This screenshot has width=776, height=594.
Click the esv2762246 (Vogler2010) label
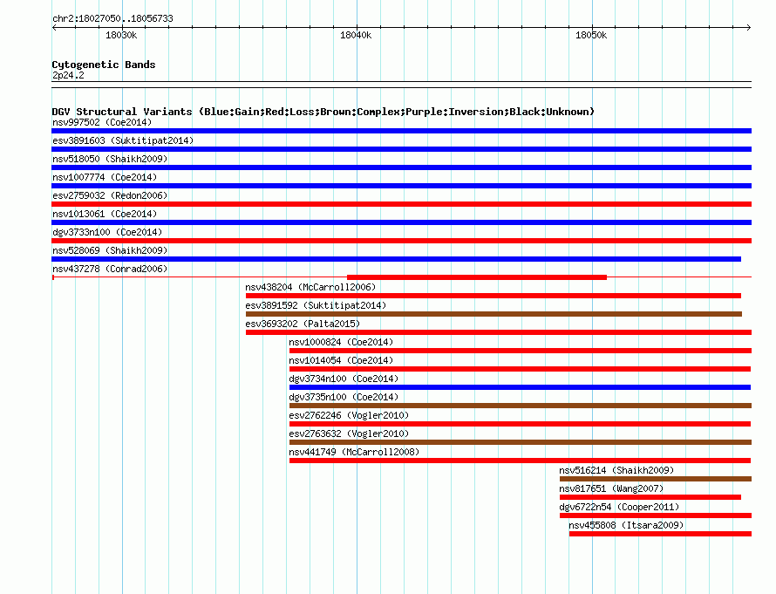point(349,415)
